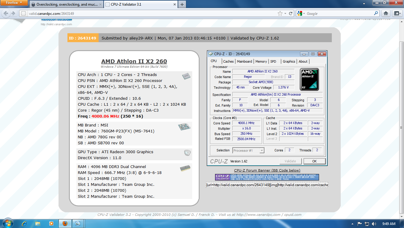Click the BB code URL text field
This screenshot has height=228, width=404.
(267, 185)
